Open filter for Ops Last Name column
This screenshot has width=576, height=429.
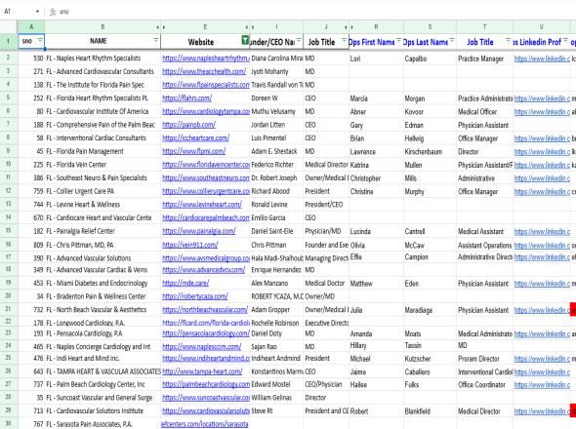pyautogui.click(x=452, y=40)
